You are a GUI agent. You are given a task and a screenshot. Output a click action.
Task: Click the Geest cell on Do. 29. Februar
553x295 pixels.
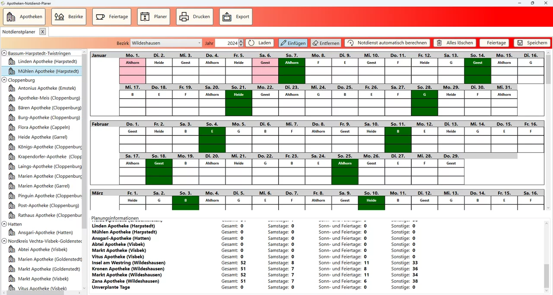[x=451, y=163]
